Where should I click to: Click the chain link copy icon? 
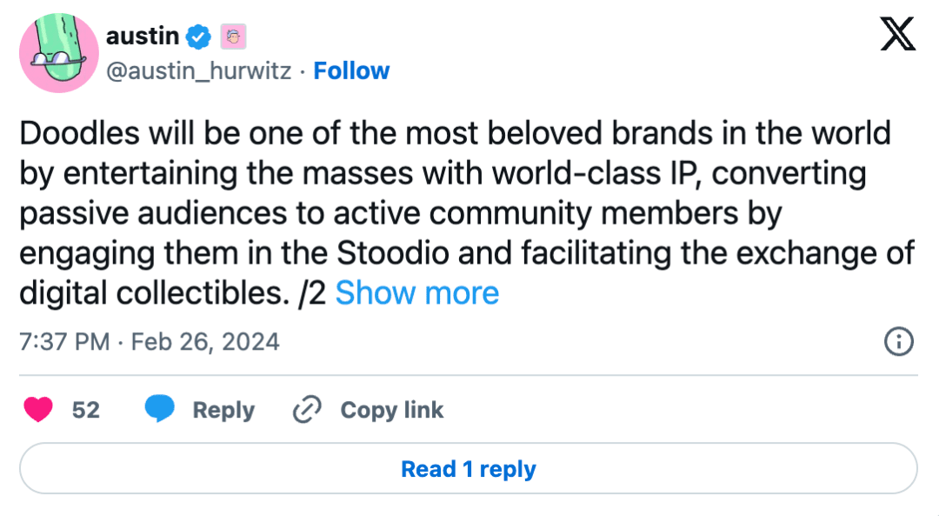coord(307,409)
